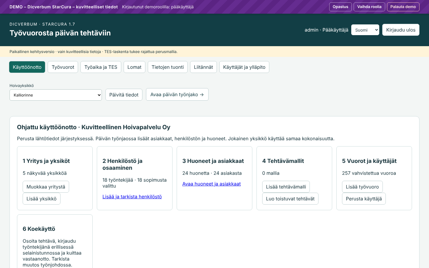Click the '4 Tehtävämallit' heading

tap(283, 161)
